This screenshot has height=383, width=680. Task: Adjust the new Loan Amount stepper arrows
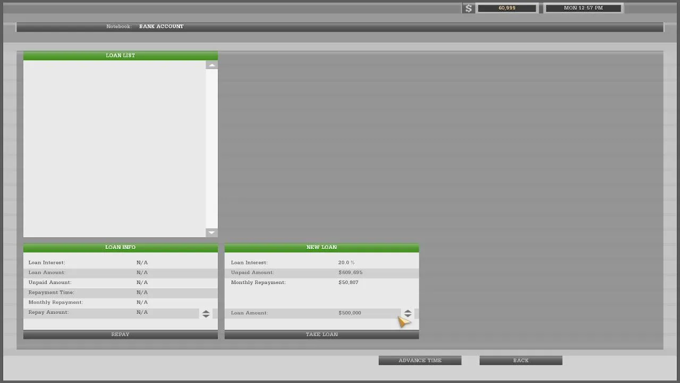tap(407, 313)
